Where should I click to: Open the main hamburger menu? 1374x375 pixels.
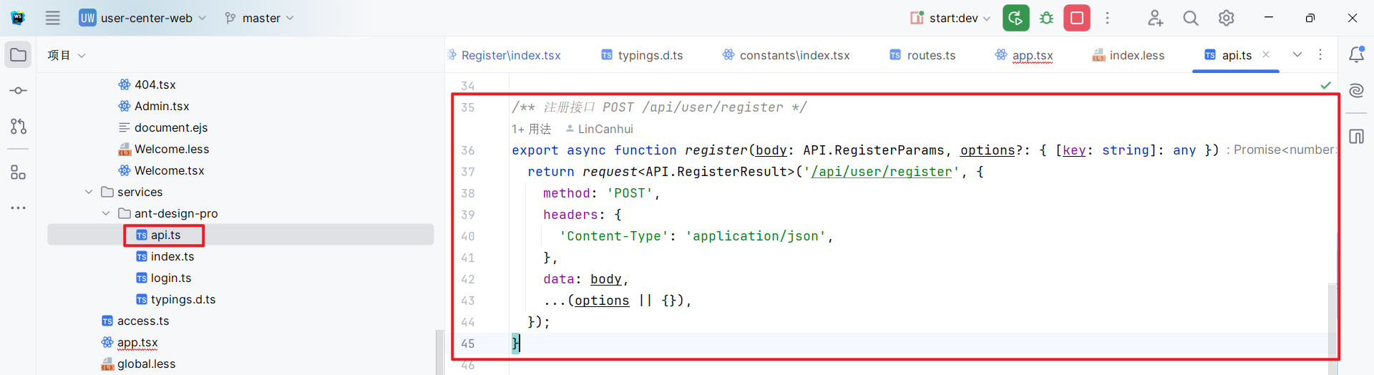pyautogui.click(x=53, y=18)
